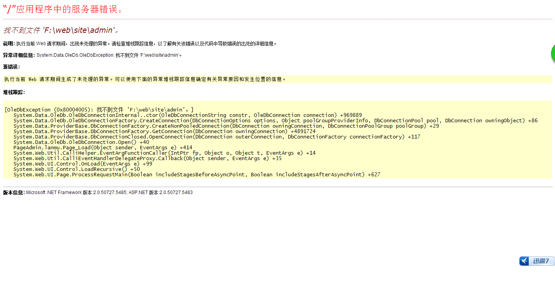Click the bold 源错误 label
Viewport: 555px width, 282px height.
11,67
